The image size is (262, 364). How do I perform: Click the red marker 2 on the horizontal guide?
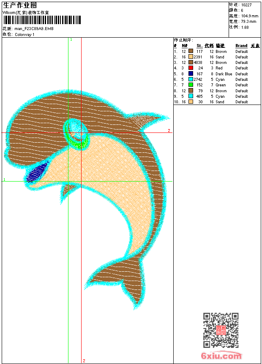pos(169,130)
